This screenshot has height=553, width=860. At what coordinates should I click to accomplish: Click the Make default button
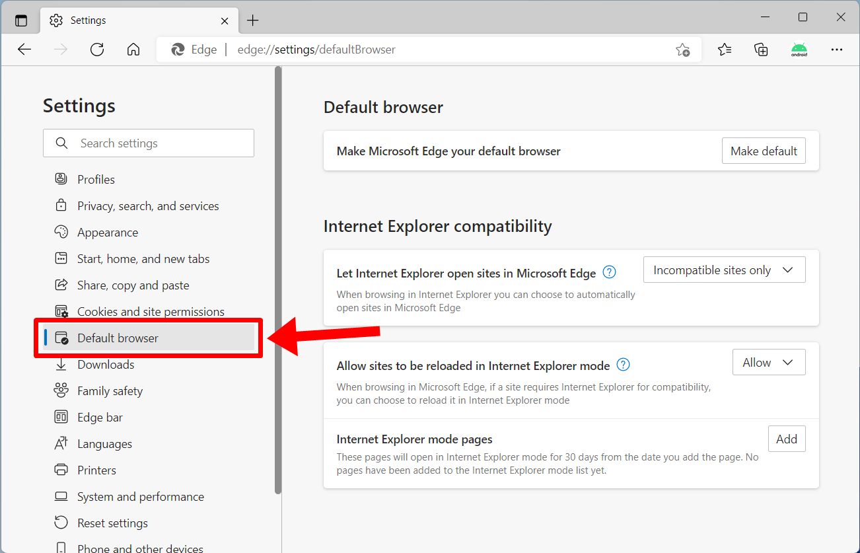coord(764,151)
